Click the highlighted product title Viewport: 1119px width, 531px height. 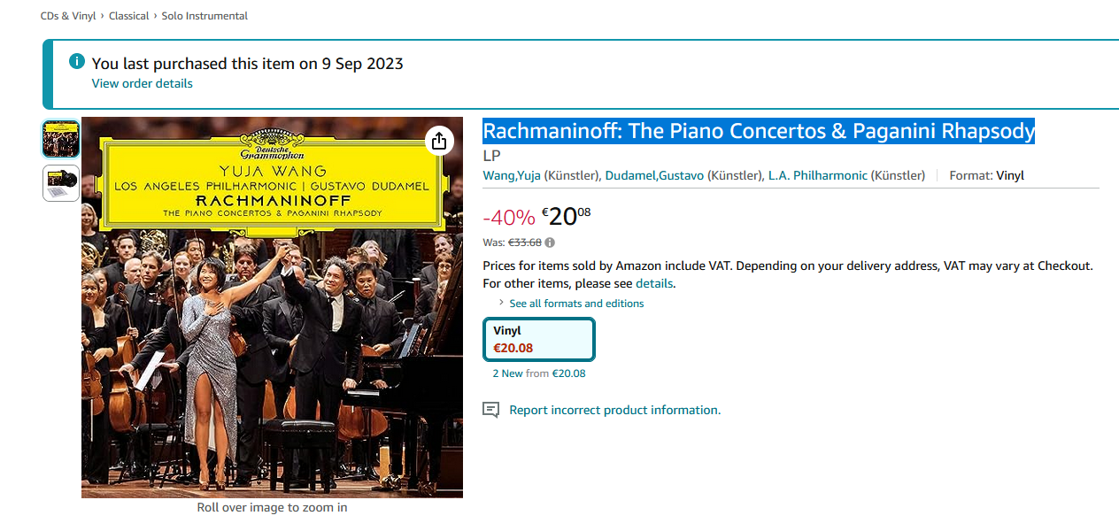pyautogui.click(x=759, y=131)
